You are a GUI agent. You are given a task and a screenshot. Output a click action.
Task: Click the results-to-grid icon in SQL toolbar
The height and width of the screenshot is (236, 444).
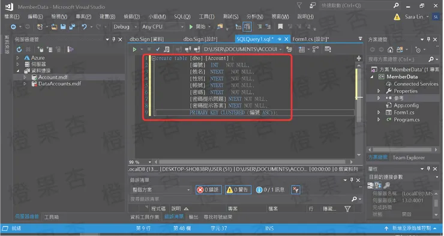(302, 50)
